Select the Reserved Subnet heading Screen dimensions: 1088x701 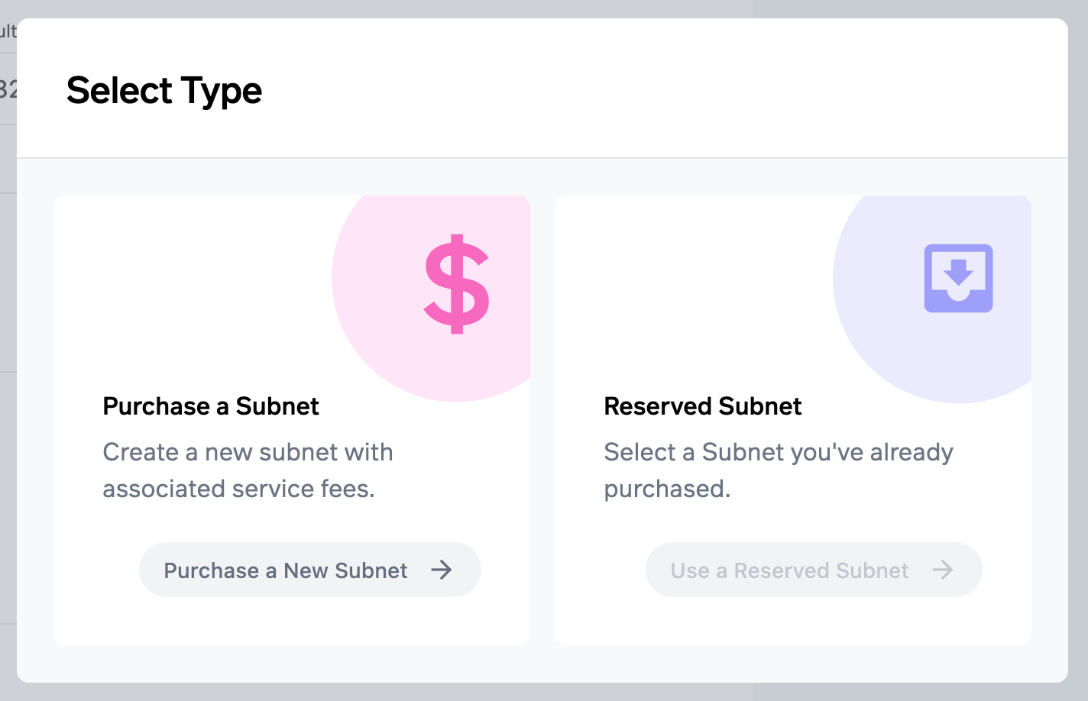(x=703, y=406)
